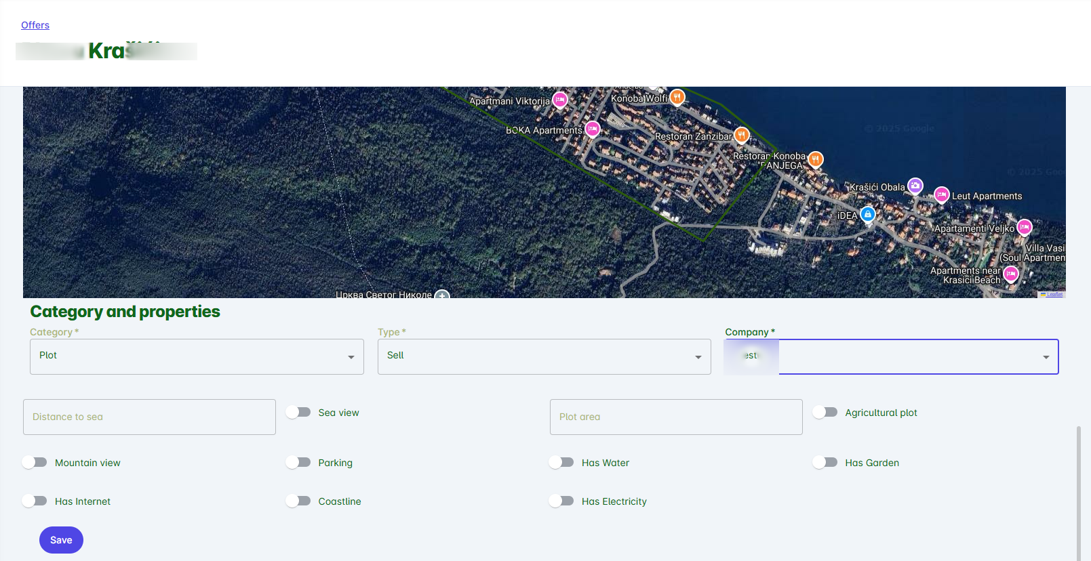Click the page vertical scrollbar
This screenshot has width=1091, height=561.
pyautogui.click(x=1078, y=493)
